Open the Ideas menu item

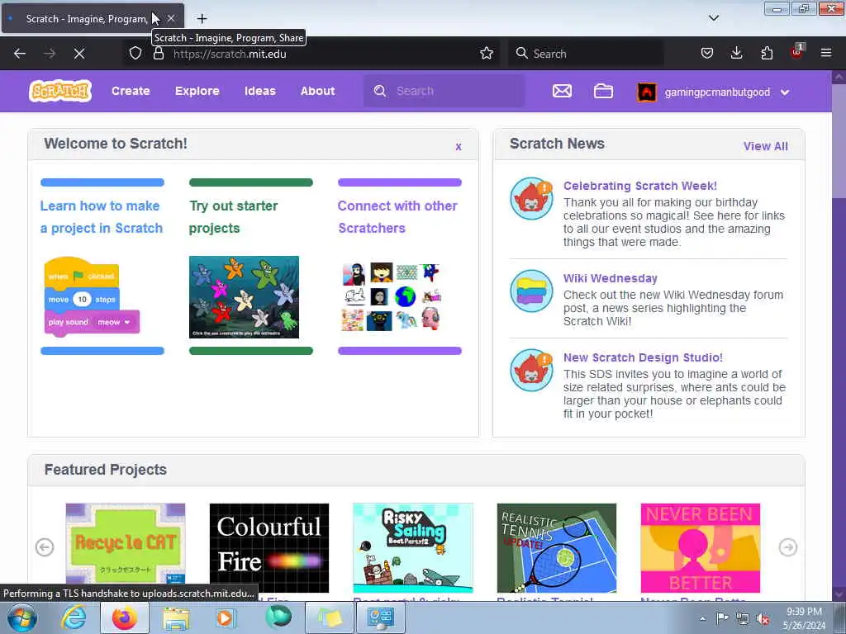pyautogui.click(x=260, y=91)
